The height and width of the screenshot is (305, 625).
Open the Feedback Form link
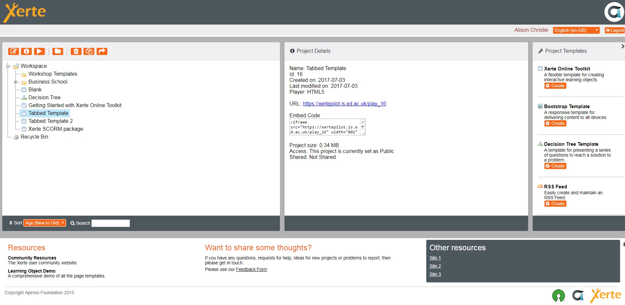coord(251,270)
